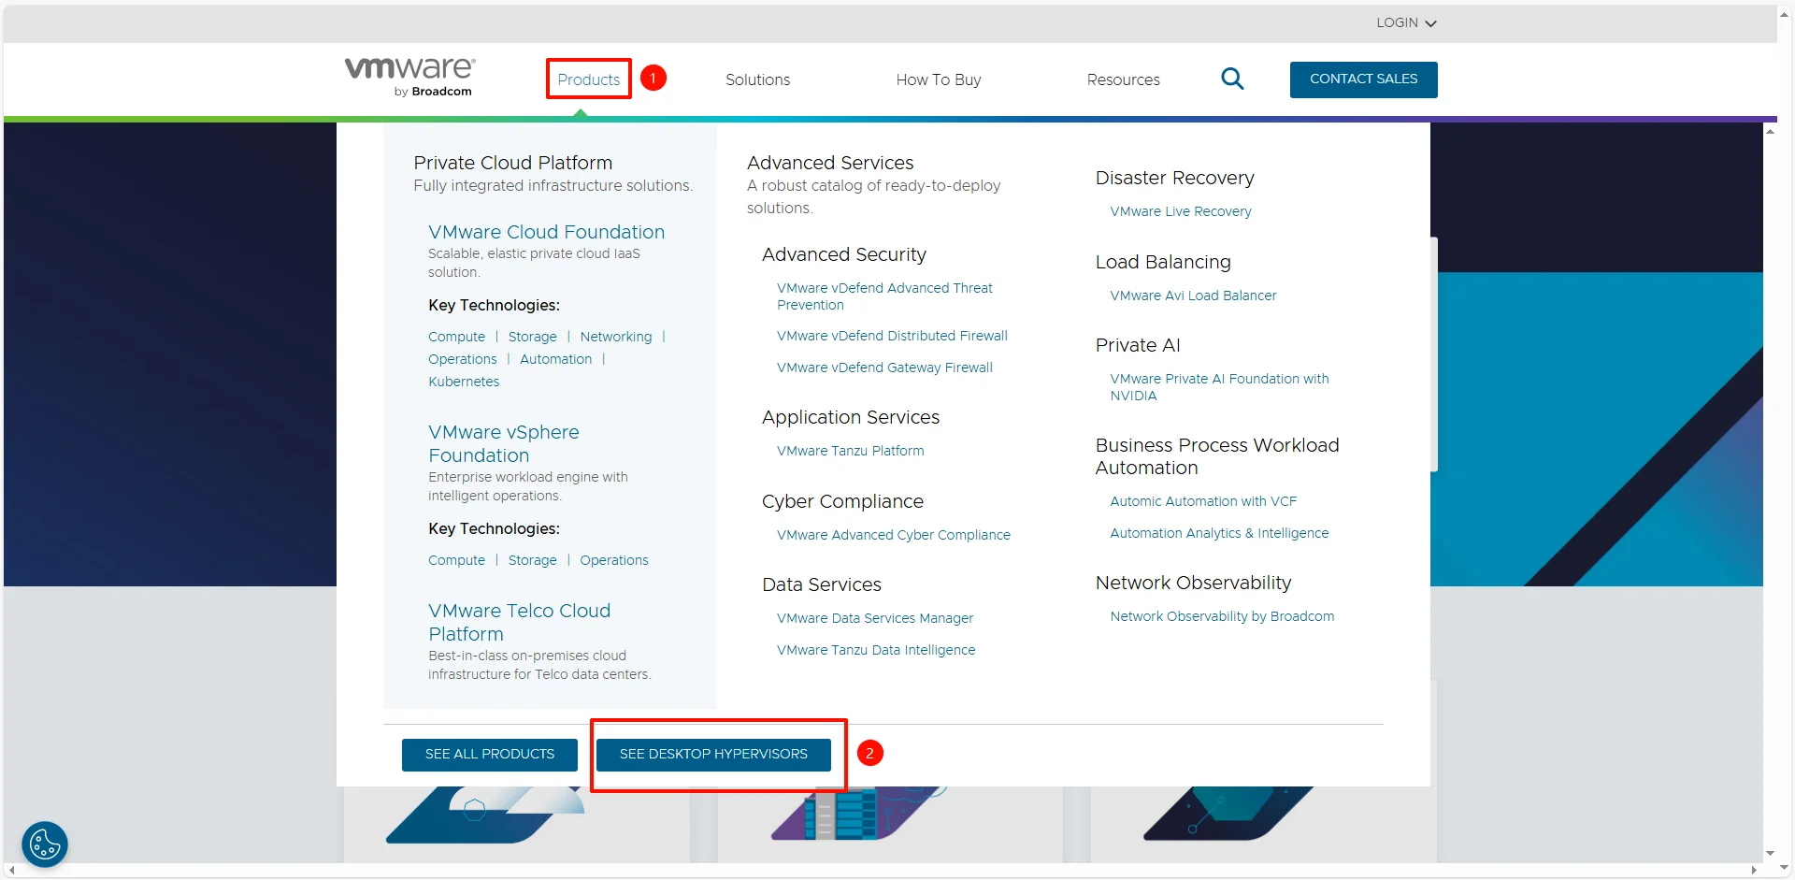This screenshot has width=1795, height=880.
Task: Open the Products menu
Action: coord(588,79)
